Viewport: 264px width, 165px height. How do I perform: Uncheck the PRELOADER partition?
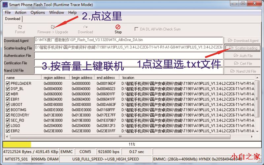(8, 83)
